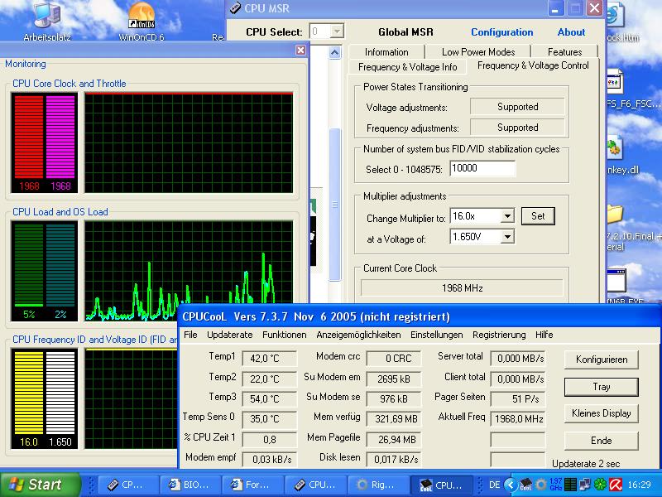Screen dimensions: 662x497
Task: Switch to the For... taskbar window
Action: click(x=254, y=485)
